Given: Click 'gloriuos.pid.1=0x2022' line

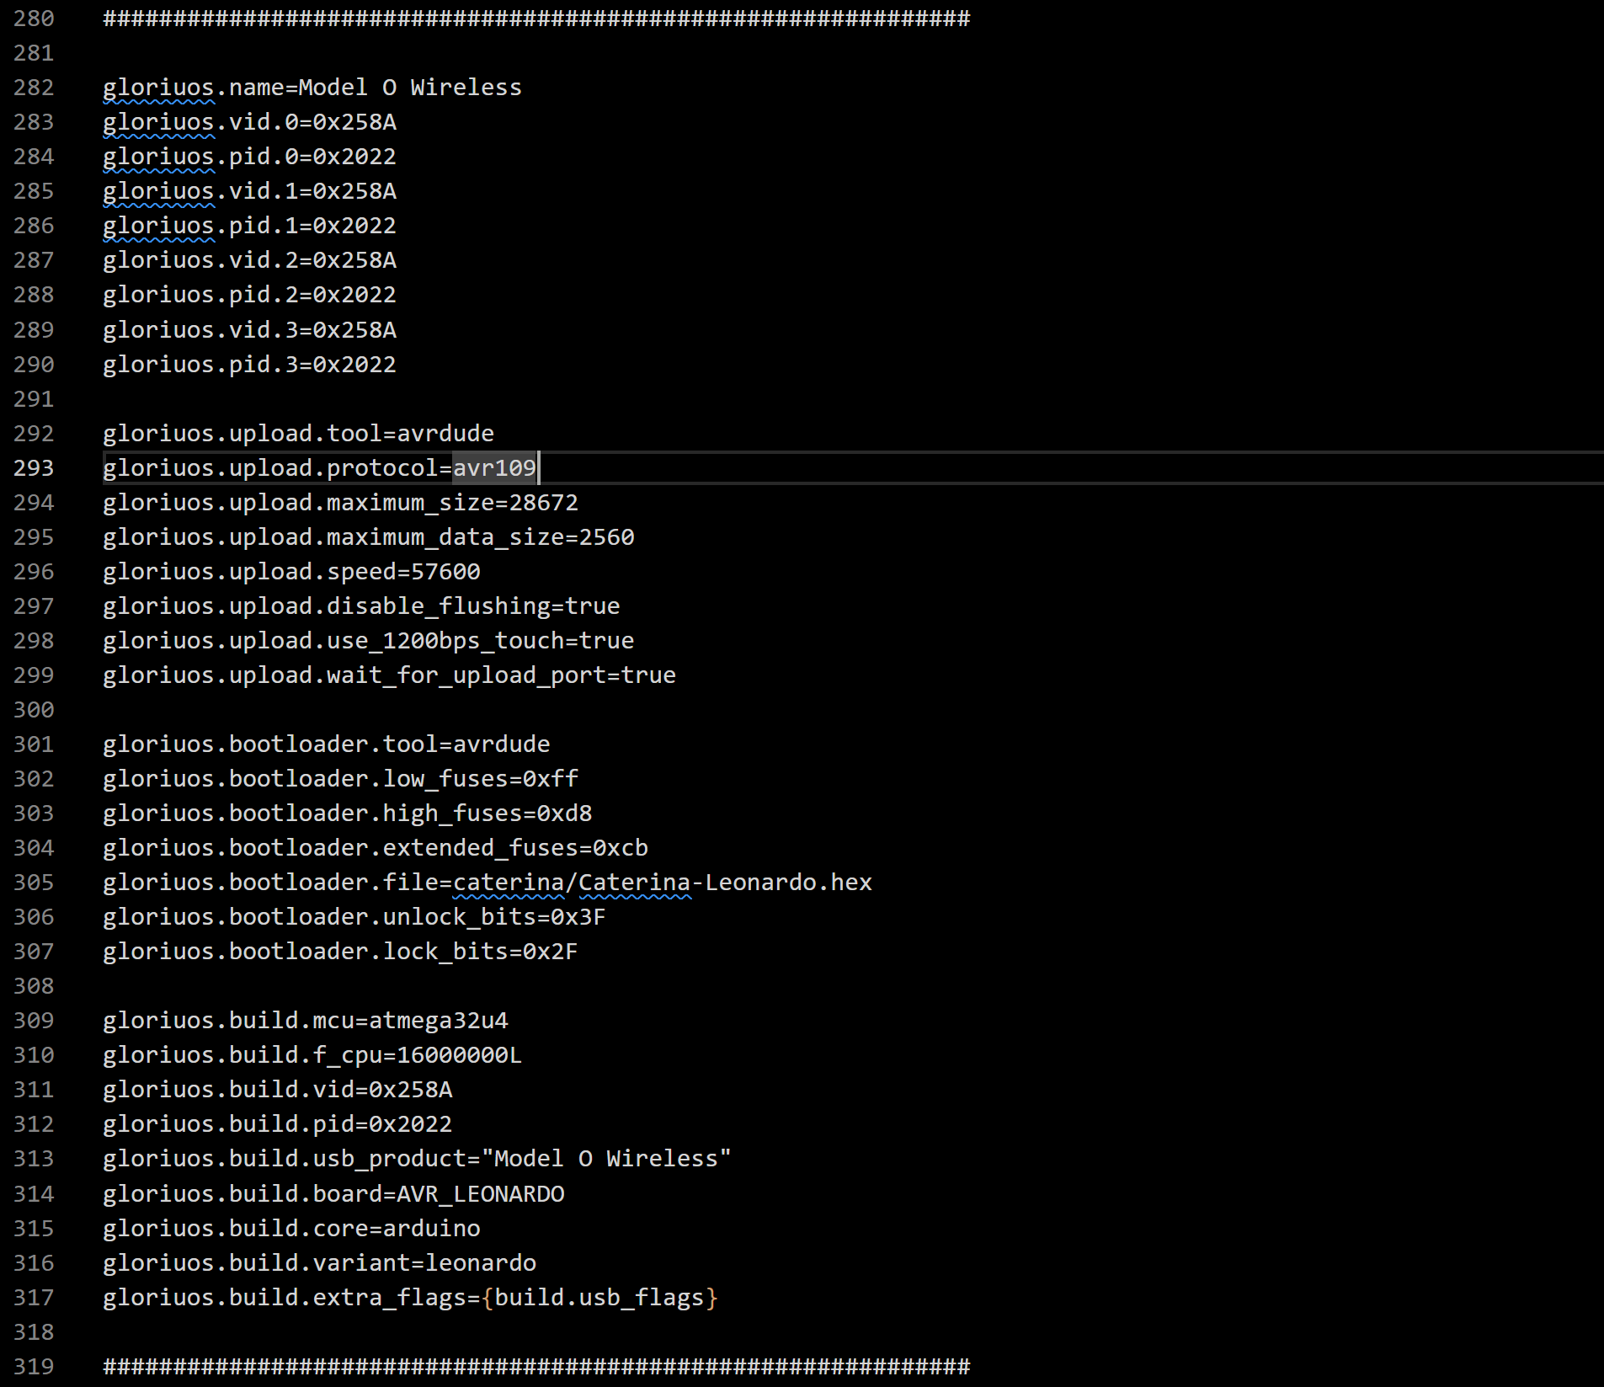Looking at the screenshot, I should [x=249, y=226].
